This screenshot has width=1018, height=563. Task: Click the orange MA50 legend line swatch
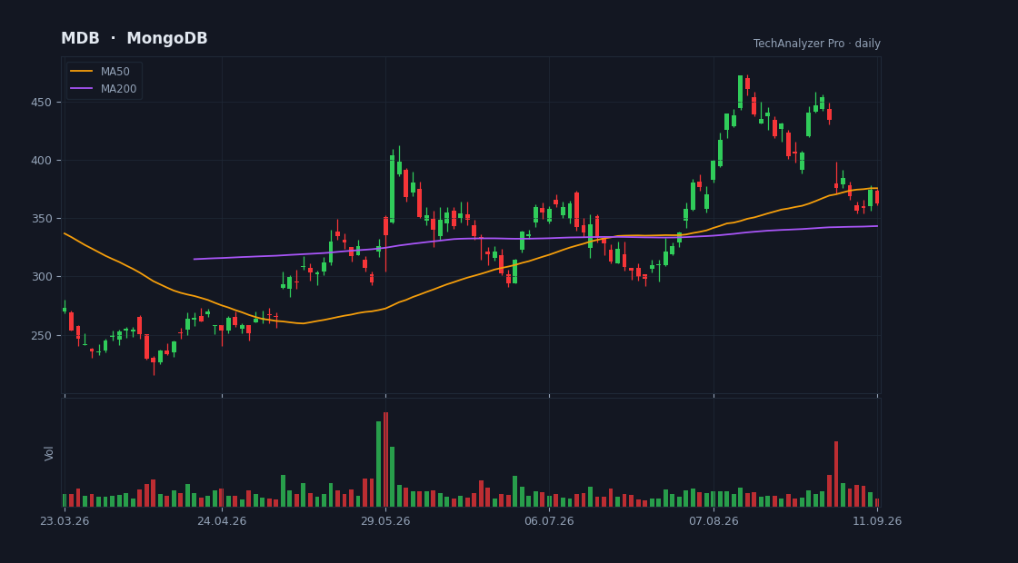coord(81,72)
